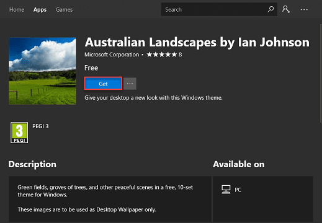Click the PC label under Available on
The image size is (322, 223).
pos(238,190)
